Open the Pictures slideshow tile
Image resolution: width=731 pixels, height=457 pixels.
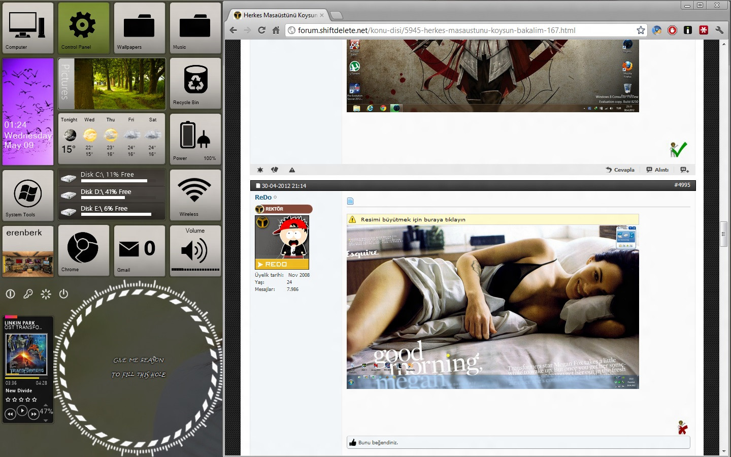tap(112, 83)
